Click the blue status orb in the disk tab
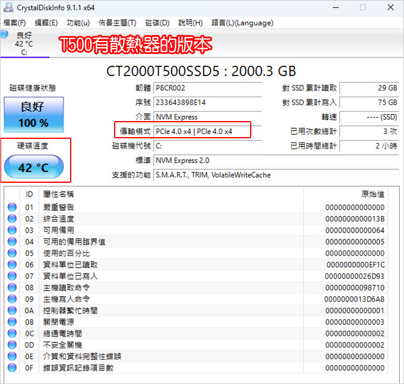This screenshot has height=384, width=404. click(4, 34)
